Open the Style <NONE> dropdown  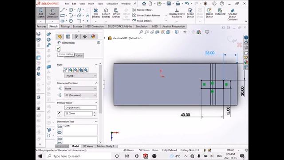click(x=81, y=76)
